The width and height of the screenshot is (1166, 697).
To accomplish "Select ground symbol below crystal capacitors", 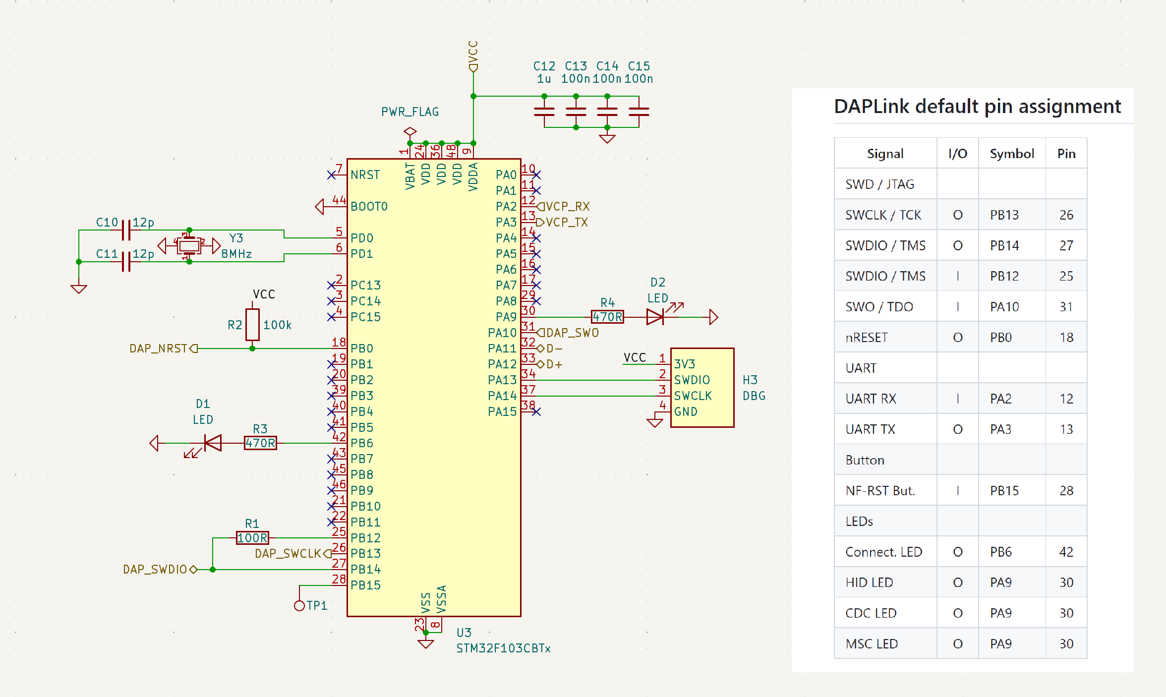I will (79, 289).
